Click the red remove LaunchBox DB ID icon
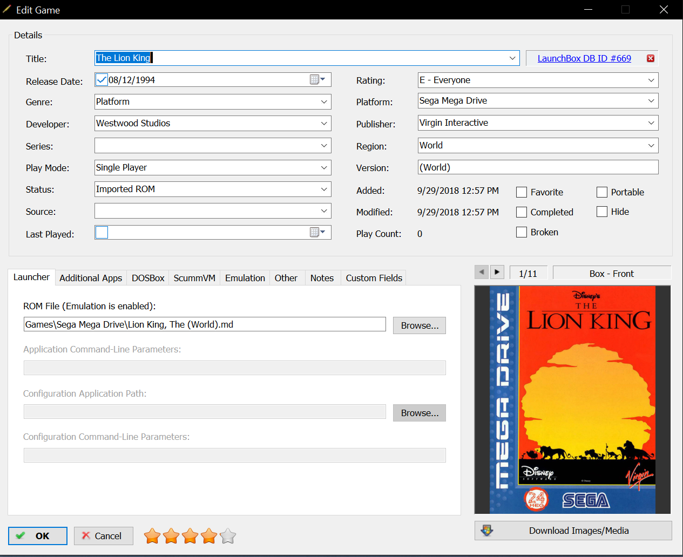683x557 pixels. (x=651, y=58)
